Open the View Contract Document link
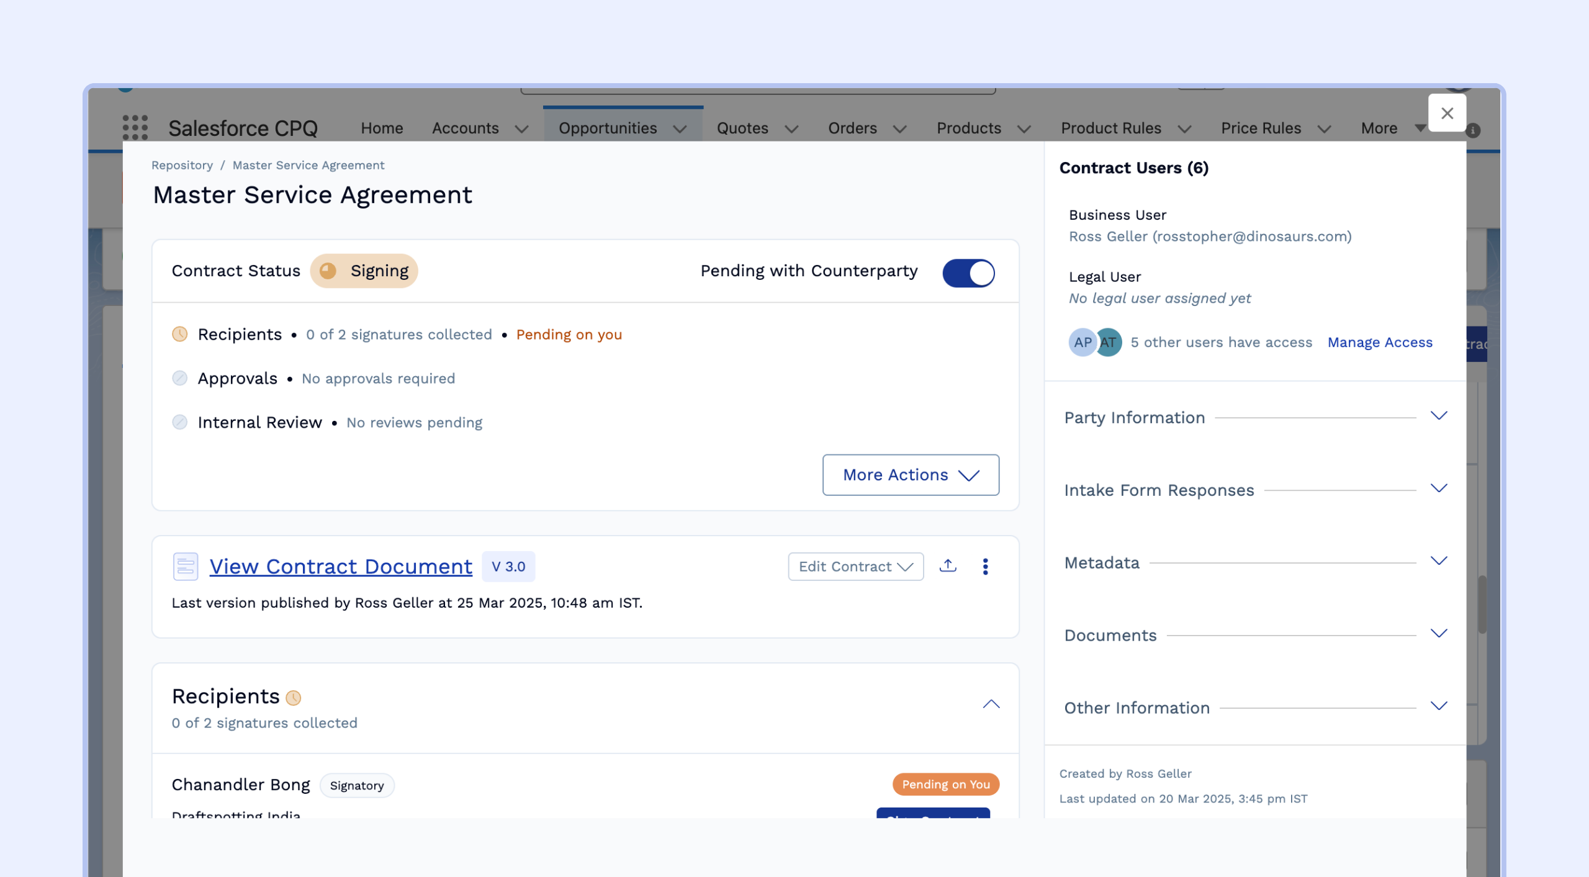Image resolution: width=1589 pixels, height=877 pixels. point(341,566)
